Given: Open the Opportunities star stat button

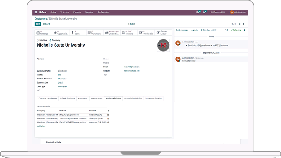Looking at the screenshot, I should pyautogui.click(x=60, y=32).
